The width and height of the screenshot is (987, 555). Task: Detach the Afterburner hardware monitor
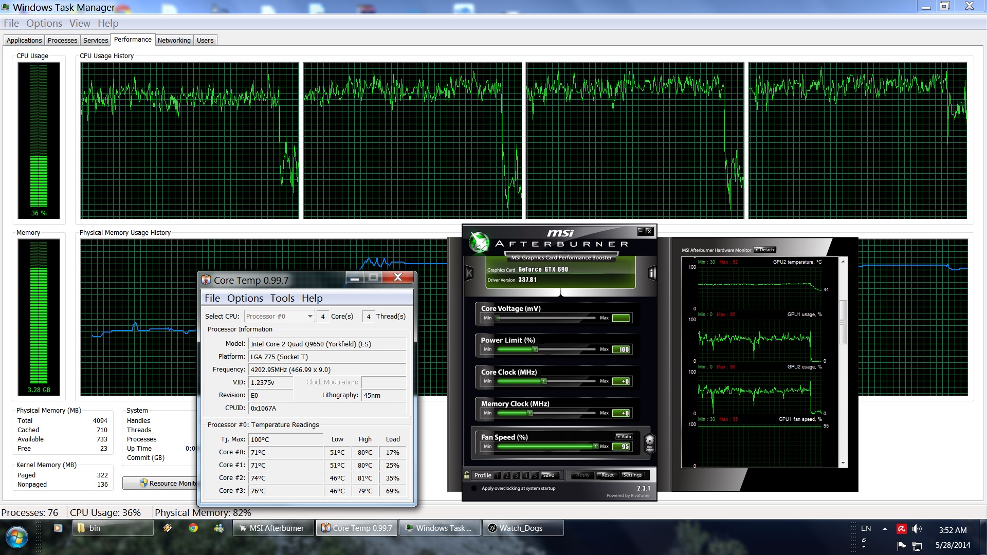pos(765,250)
